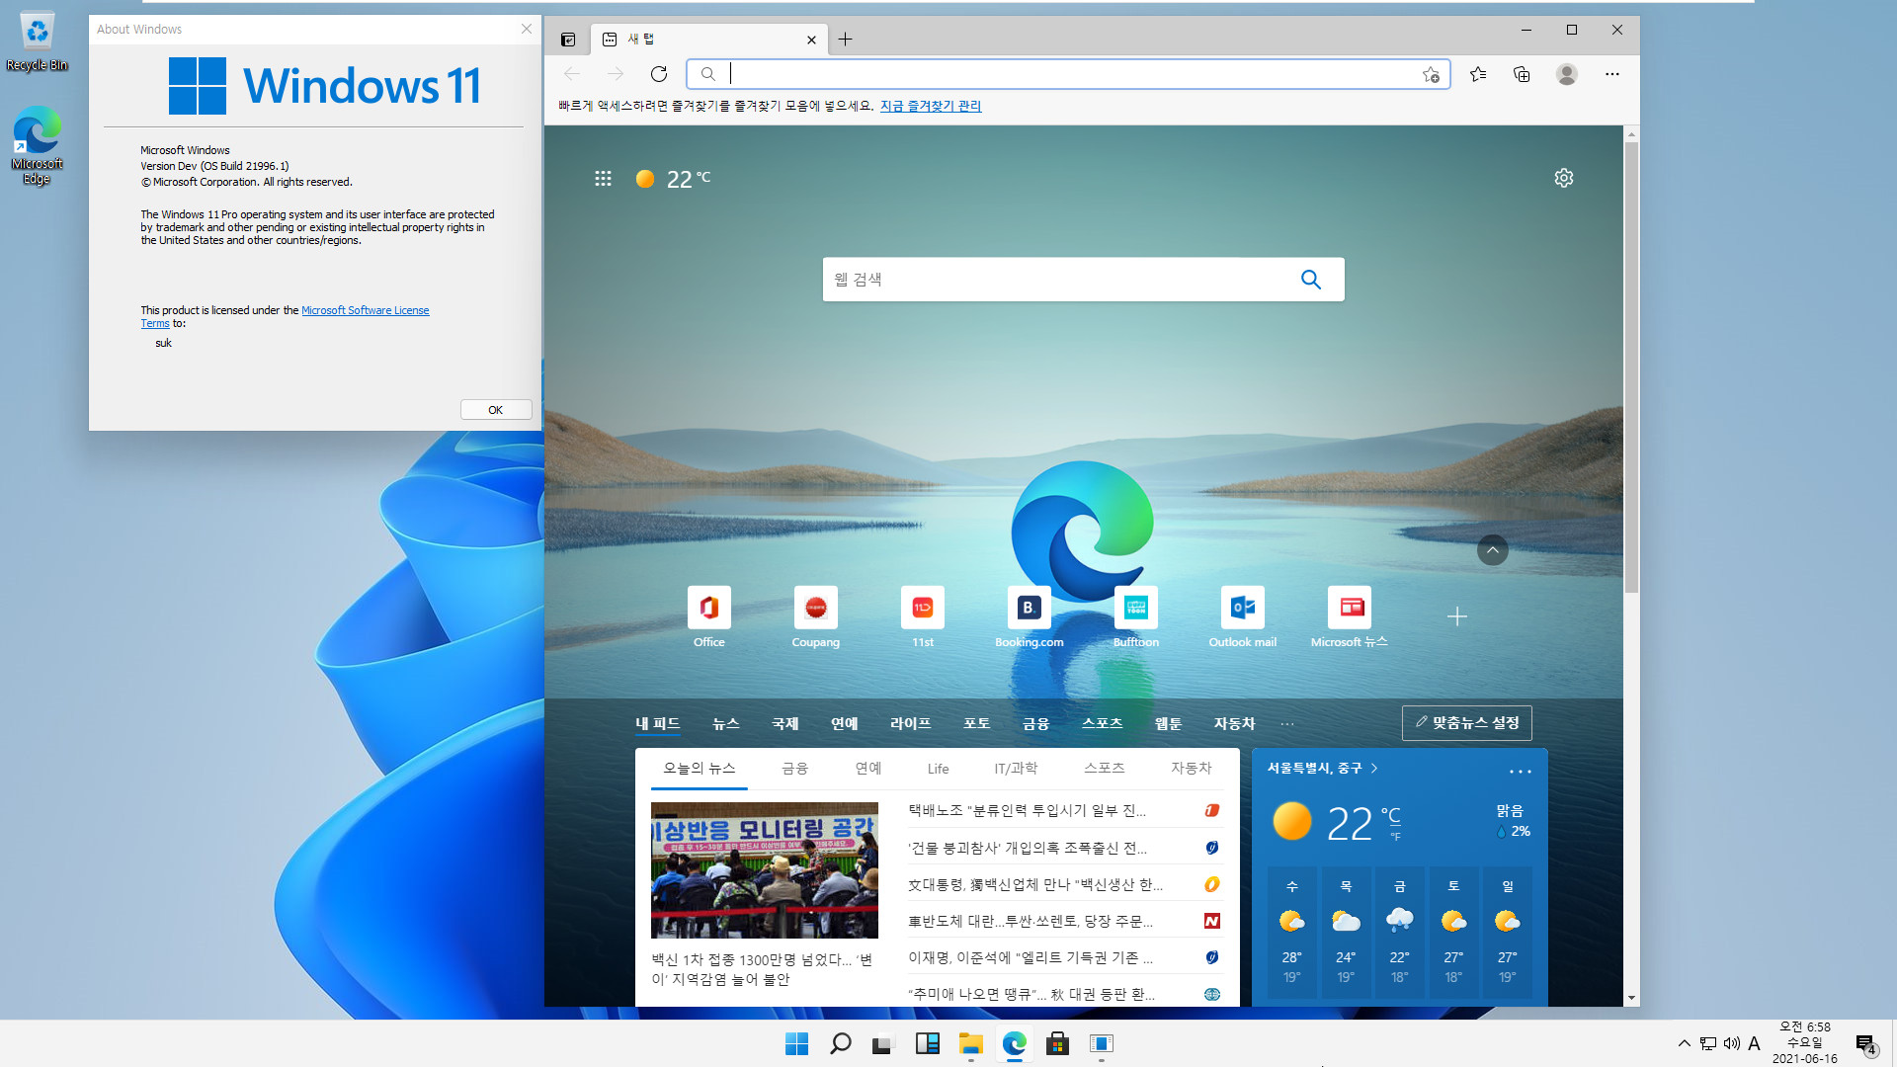The image size is (1897, 1067).
Task: Open File Explorer from taskbar
Action: coord(970,1043)
